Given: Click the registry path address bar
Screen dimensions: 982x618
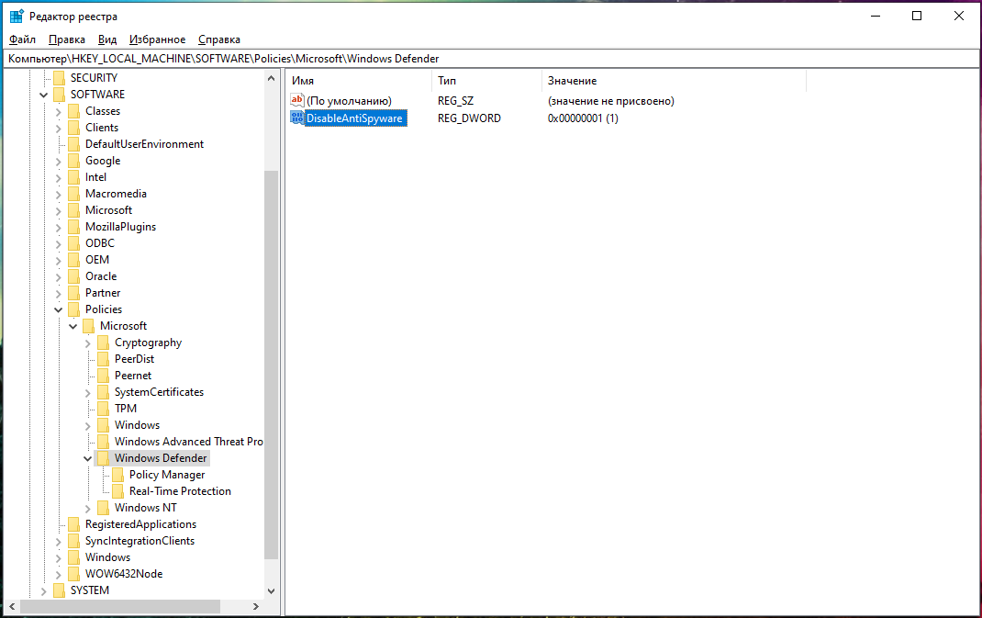Looking at the screenshot, I should coord(490,59).
